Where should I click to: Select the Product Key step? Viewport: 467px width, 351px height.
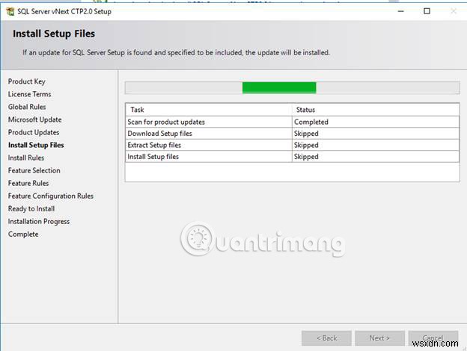coord(26,81)
